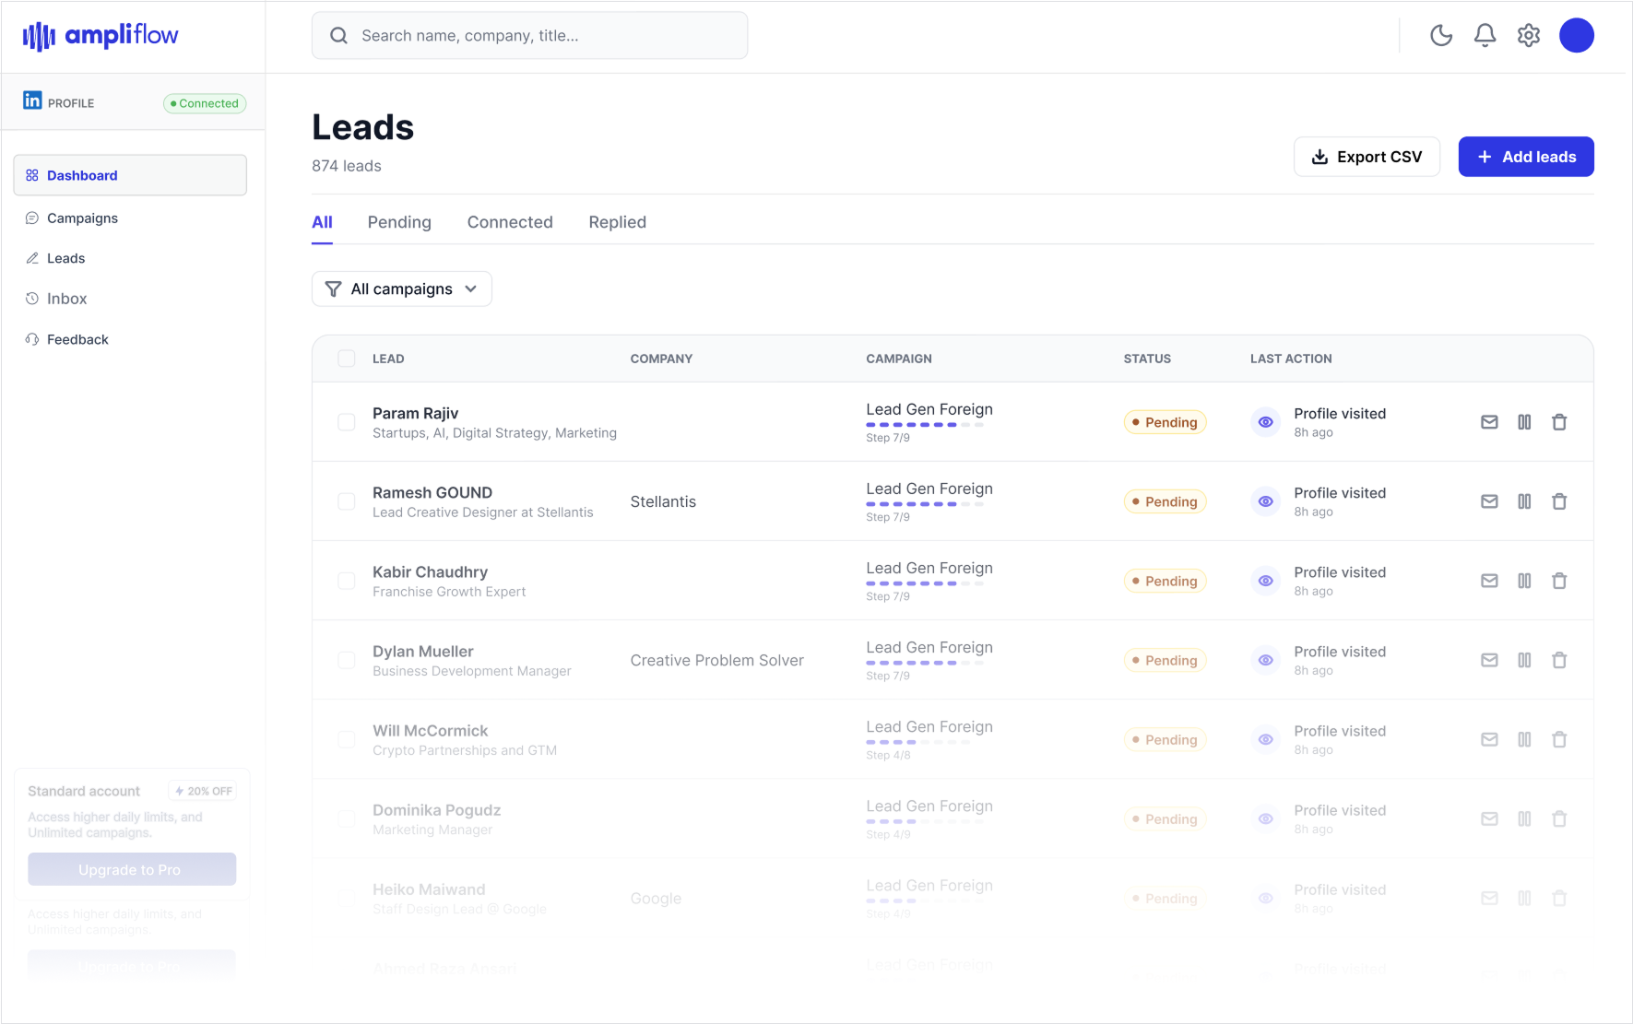Click the Export CSV button

click(1367, 157)
